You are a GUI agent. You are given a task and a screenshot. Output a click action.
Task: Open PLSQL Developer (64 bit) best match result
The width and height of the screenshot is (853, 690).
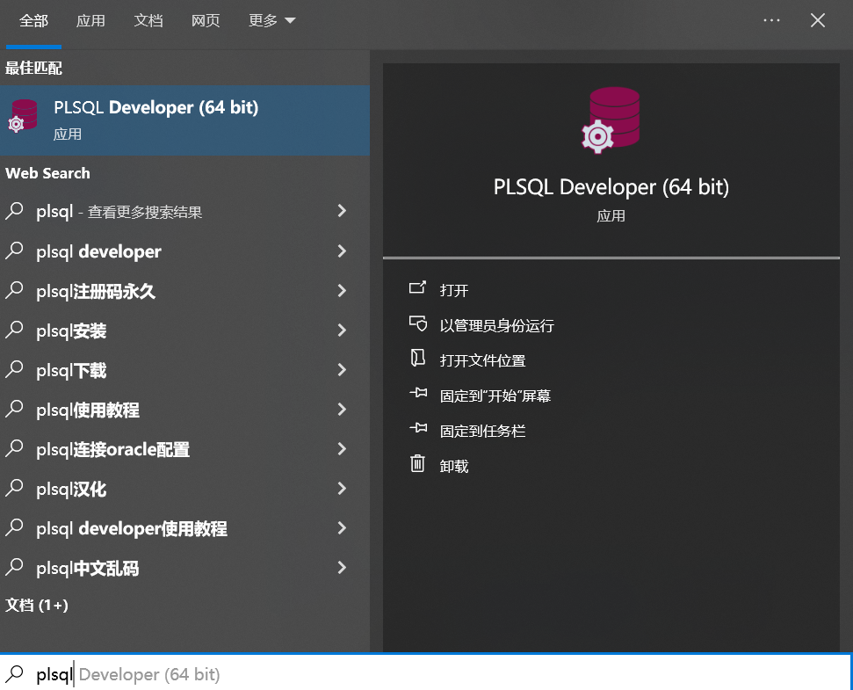tap(185, 120)
